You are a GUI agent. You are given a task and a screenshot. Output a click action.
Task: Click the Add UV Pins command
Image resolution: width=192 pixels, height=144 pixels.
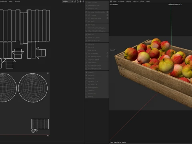coord(97,2)
